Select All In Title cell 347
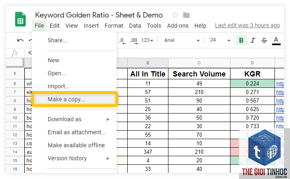 [x=148, y=152]
